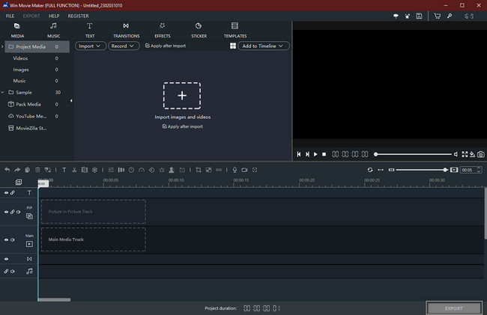
Task: Open the HELP menu
Action: 54,16
